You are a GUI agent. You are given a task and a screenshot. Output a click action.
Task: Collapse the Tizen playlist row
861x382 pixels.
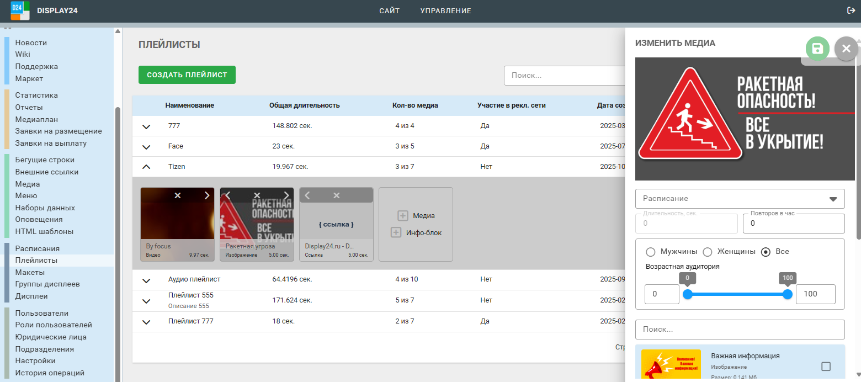146,167
